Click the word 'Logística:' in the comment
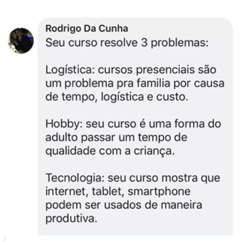Screen dimensions: 241x245 70,70
